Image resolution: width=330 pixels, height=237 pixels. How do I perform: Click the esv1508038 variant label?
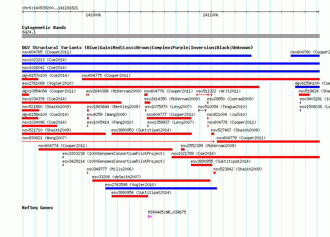tap(314, 107)
